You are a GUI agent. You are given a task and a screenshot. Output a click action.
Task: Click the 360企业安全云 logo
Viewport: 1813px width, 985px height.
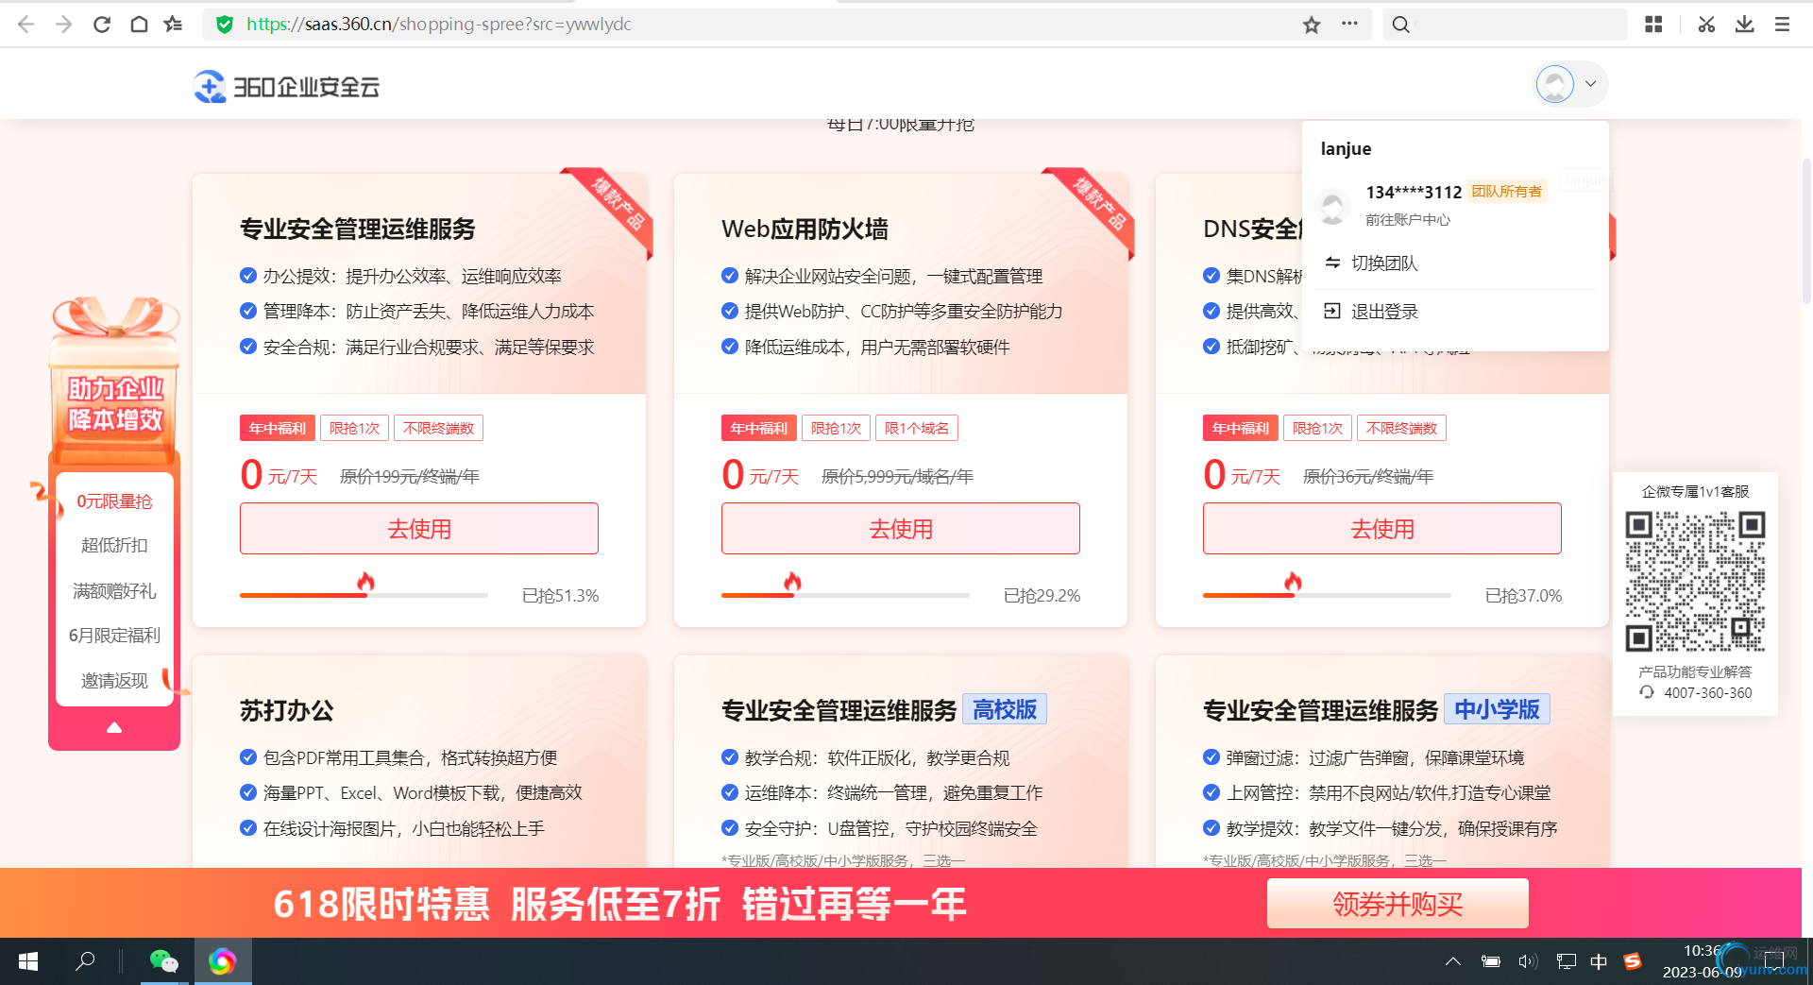286,87
